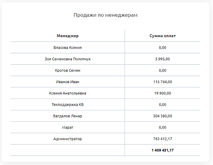Click the 0,00 amount for Марат

pyautogui.click(x=162, y=127)
